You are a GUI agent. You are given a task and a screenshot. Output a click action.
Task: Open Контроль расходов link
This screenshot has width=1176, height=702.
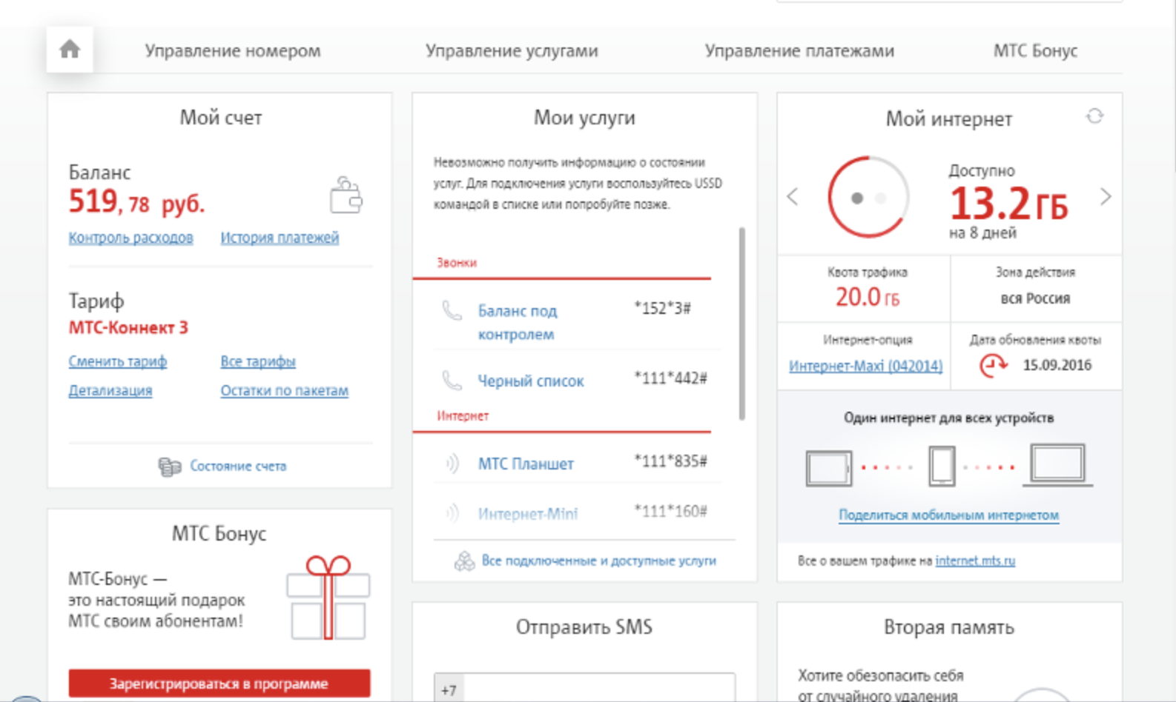pyautogui.click(x=131, y=238)
